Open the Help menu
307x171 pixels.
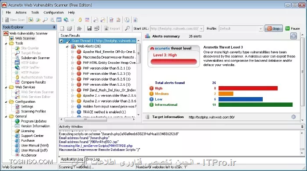click(x=71, y=13)
